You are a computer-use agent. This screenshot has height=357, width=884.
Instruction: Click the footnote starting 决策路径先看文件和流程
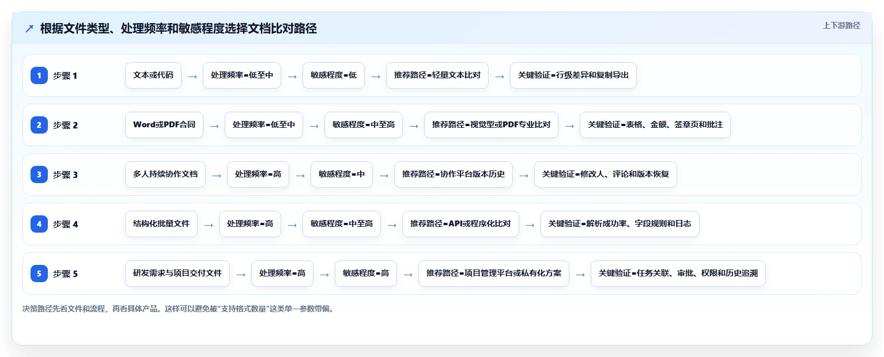click(178, 309)
